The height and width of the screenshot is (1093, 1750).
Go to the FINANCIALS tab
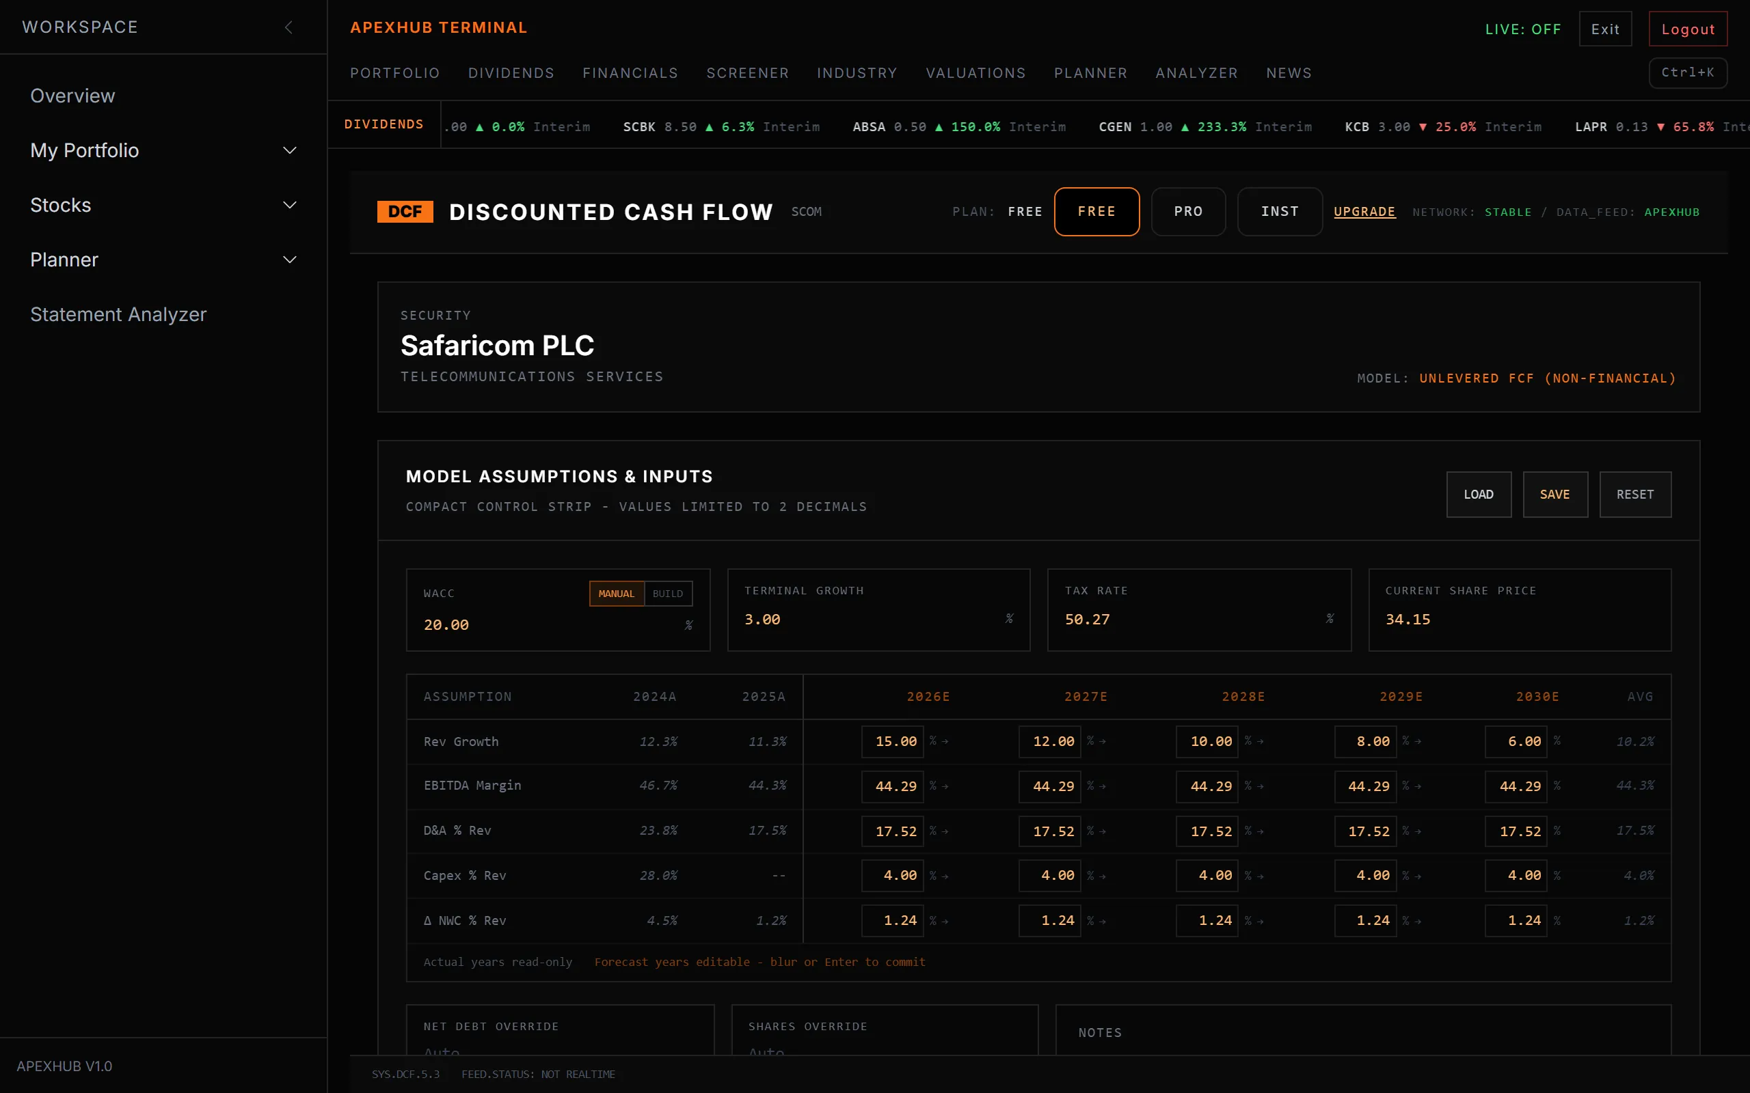coord(630,73)
